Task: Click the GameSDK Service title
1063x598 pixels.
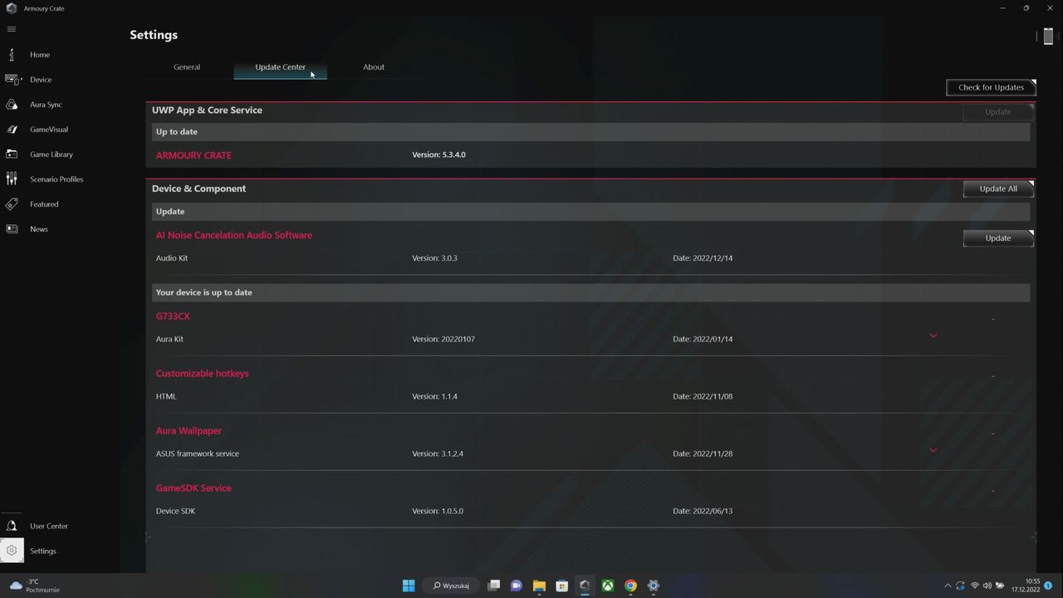Action: [193, 488]
